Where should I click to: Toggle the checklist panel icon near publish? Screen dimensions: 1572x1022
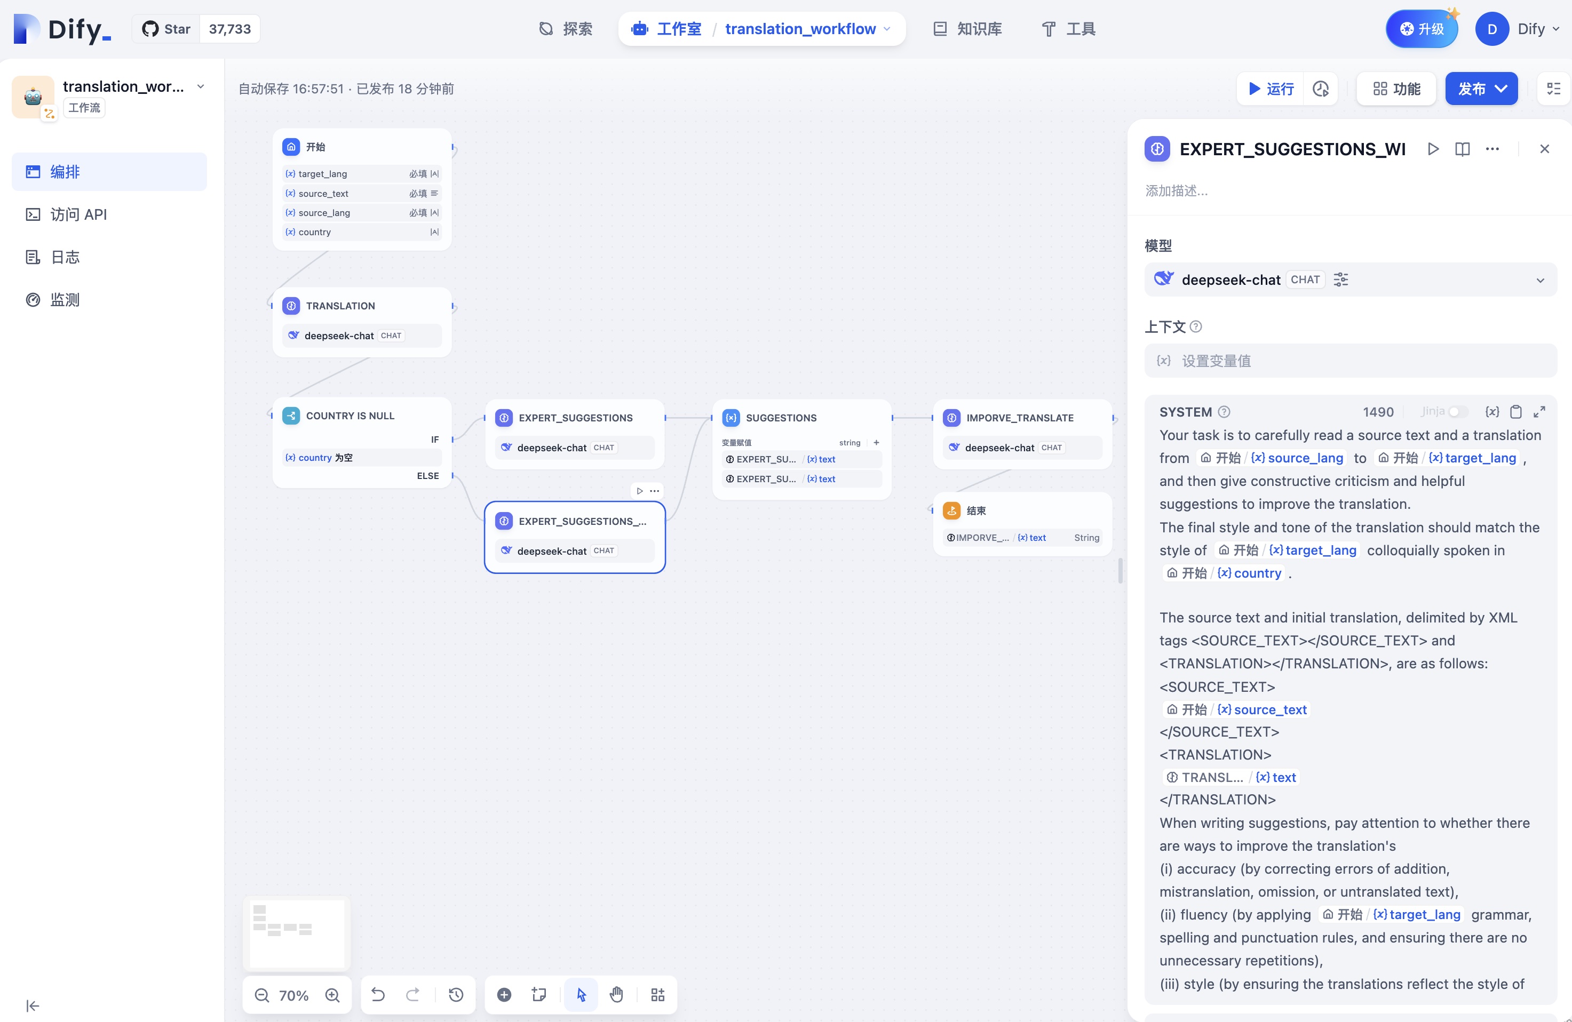[1553, 89]
